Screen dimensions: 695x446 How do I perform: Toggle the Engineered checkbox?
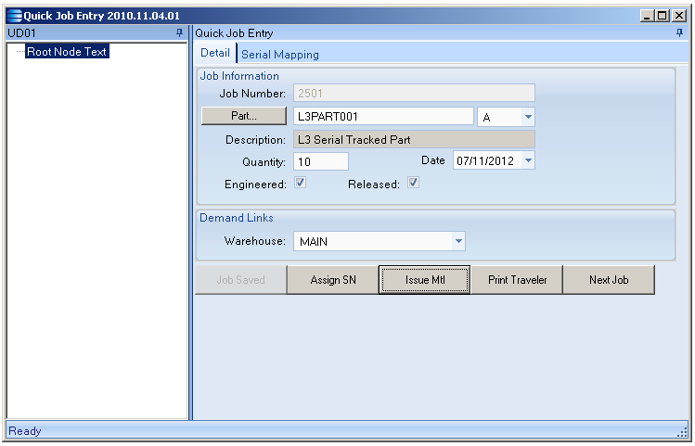tap(300, 183)
